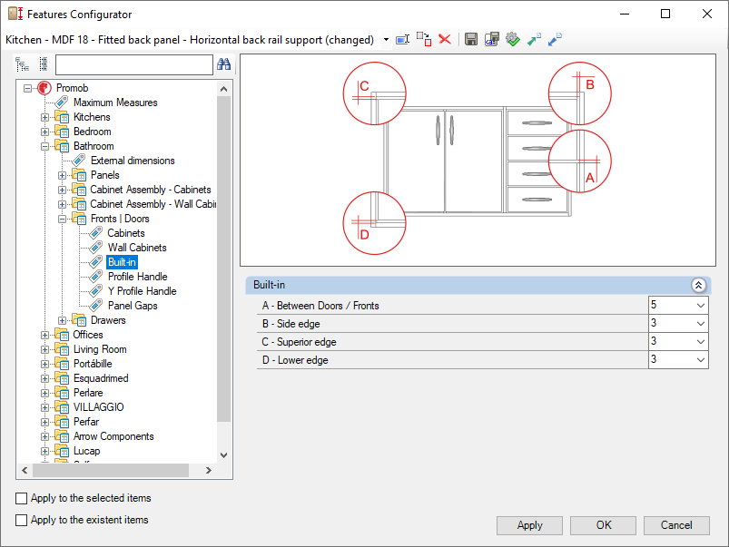Collapse the Built-in section header chevron
The height and width of the screenshot is (547, 729).
point(698,285)
